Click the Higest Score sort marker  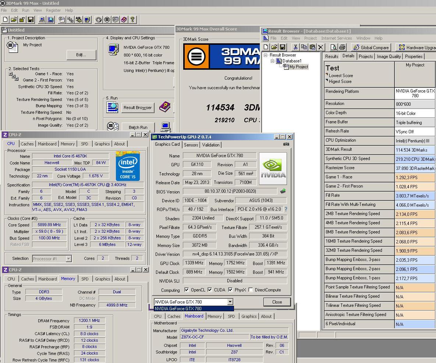click(327, 80)
